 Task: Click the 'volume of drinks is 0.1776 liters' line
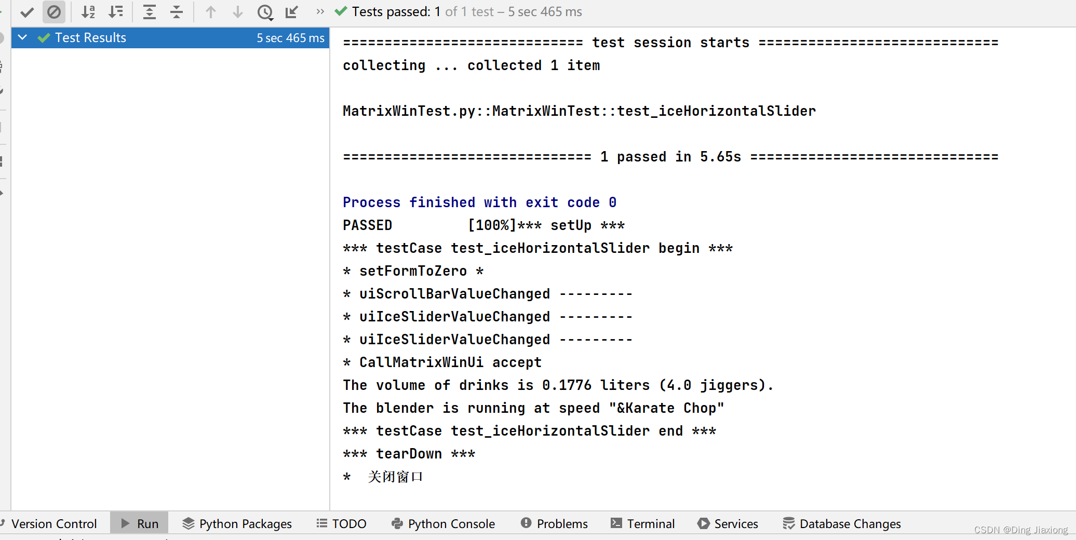click(x=558, y=385)
